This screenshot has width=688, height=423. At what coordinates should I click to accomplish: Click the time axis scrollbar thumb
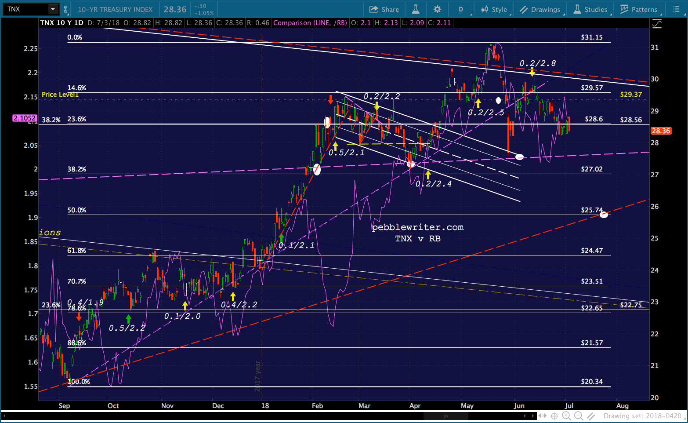coord(446,416)
